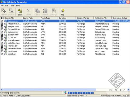Click the media icon of whatthehell.m... row
The width and height of the screenshot is (130, 97).
6,24
